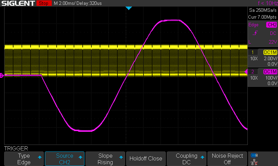
Task: Click the arrow on Source CH2 button
Action: (80, 157)
